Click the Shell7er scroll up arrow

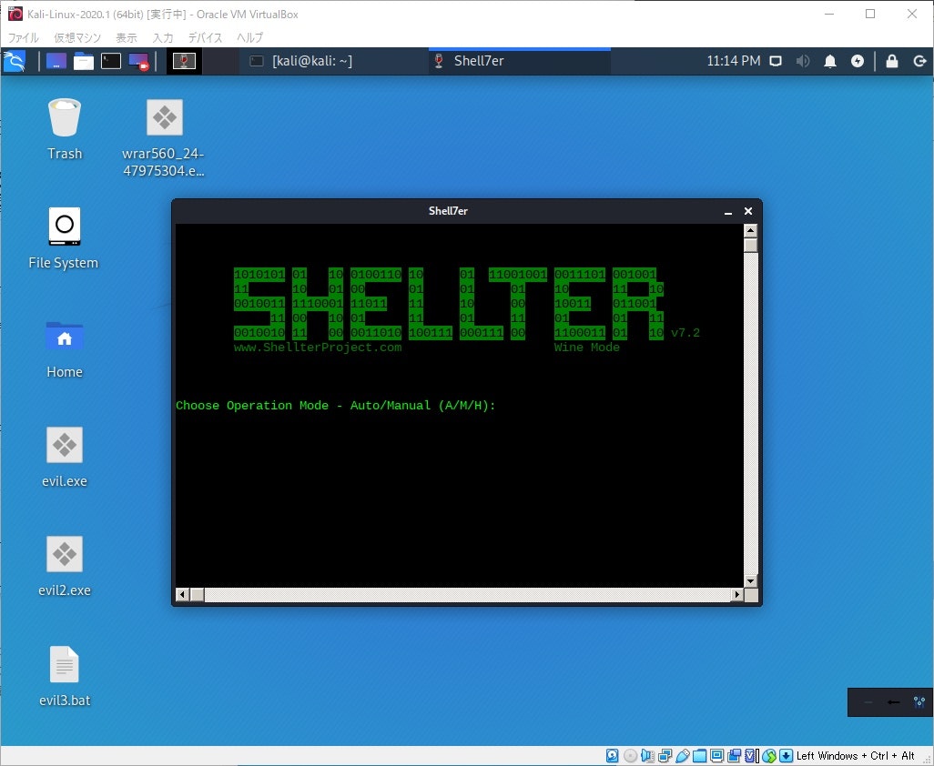point(750,230)
